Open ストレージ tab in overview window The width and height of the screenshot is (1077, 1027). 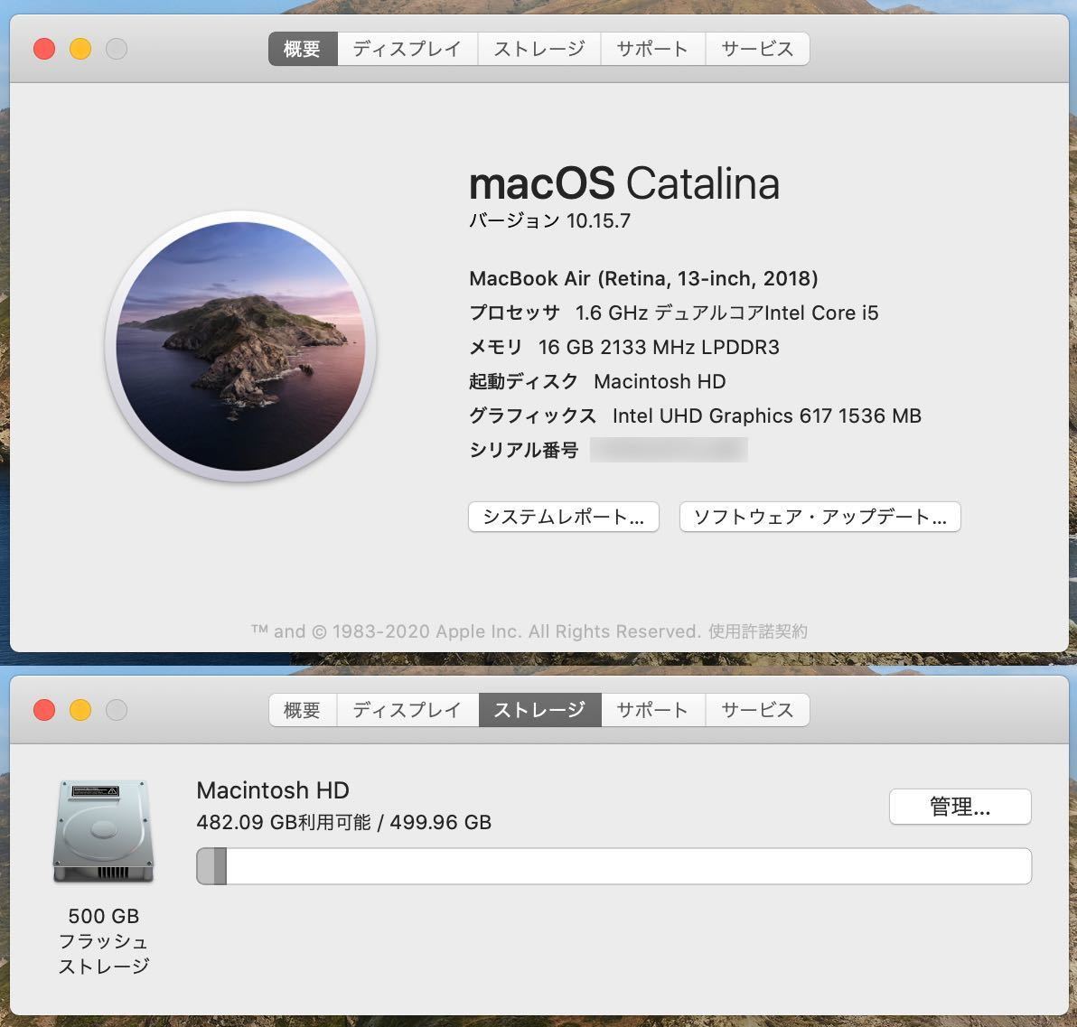[x=539, y=49]
